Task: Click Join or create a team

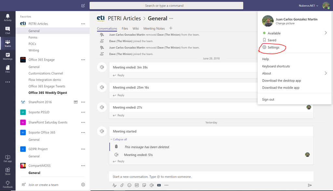Action: (43, 185)
